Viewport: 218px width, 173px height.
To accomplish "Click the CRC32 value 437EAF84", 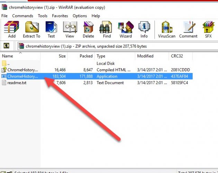I will click(179, 76).
